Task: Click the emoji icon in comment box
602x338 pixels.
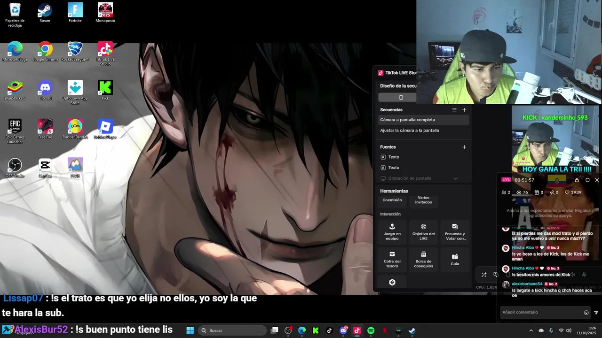Action: pyautogui.click(x=586, y=313)
